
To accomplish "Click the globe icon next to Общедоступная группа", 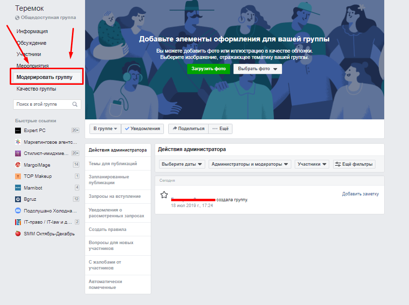I will 17,18.
